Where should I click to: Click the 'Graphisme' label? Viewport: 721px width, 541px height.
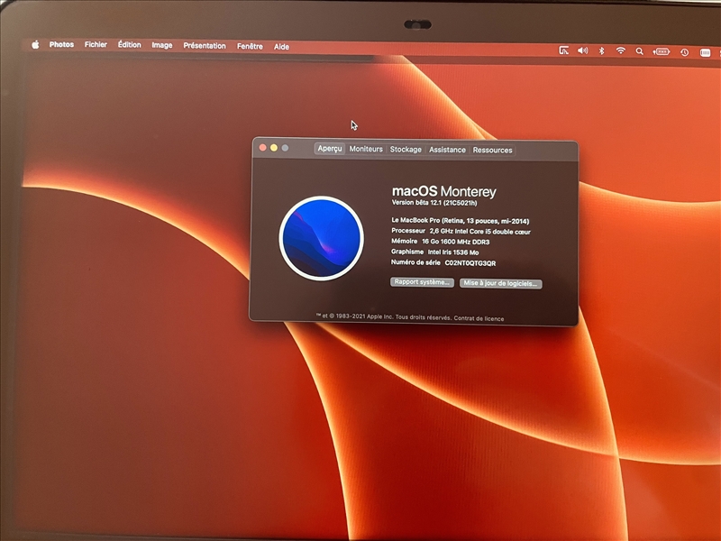[407, 252]
